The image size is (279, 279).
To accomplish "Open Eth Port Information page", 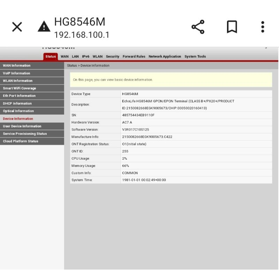I will (32, 96).
